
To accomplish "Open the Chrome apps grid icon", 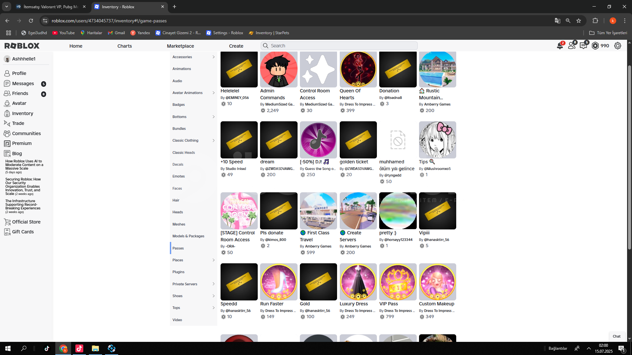I will [9, 33].
